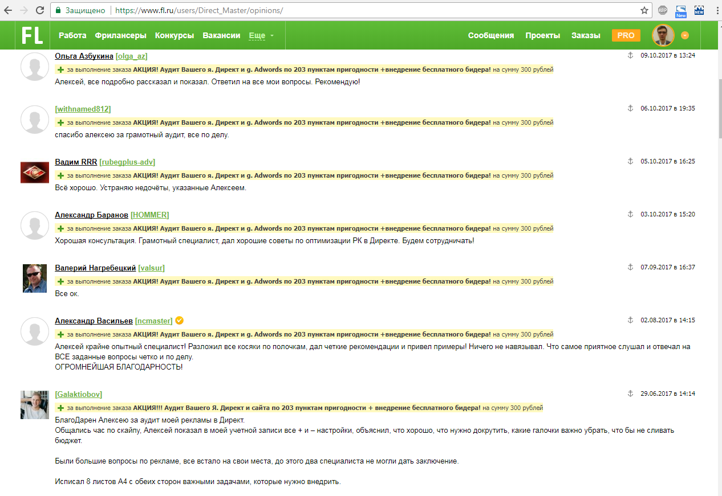722x496 pixels.
Task: Open the ABP extension icon
Action: point(663,10)
